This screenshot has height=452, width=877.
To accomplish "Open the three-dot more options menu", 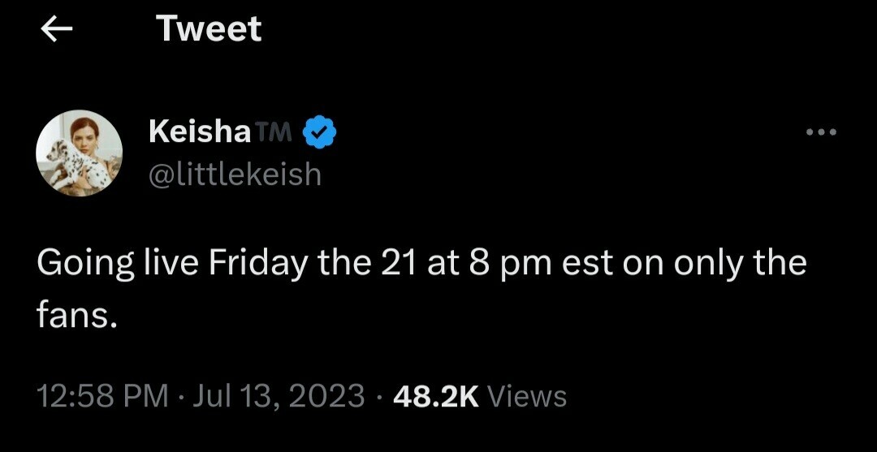I will tap(820, 132).
